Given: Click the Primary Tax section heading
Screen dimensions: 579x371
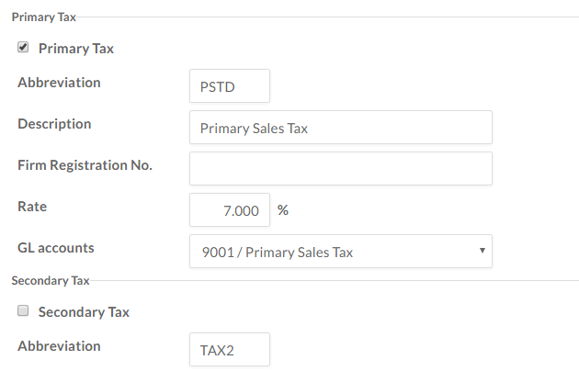Looking at the screenshot, I should (43, 17).
